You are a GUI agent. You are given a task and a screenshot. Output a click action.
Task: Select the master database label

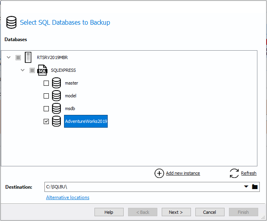tap(72, 83)
